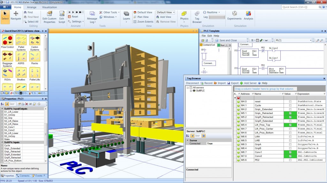Click Plan View
The height and width of the screenshot is (183, 327).
(x=141, y=17)
